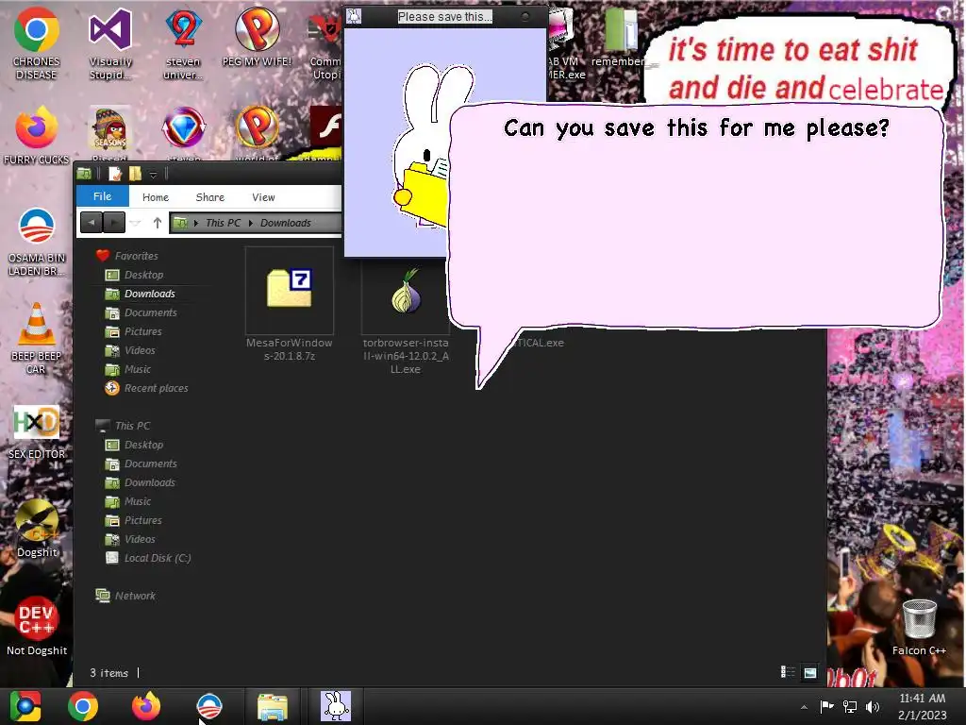The image size is (966, 725).
Task: Select Videos under This PC
Action: pos(140,539)
